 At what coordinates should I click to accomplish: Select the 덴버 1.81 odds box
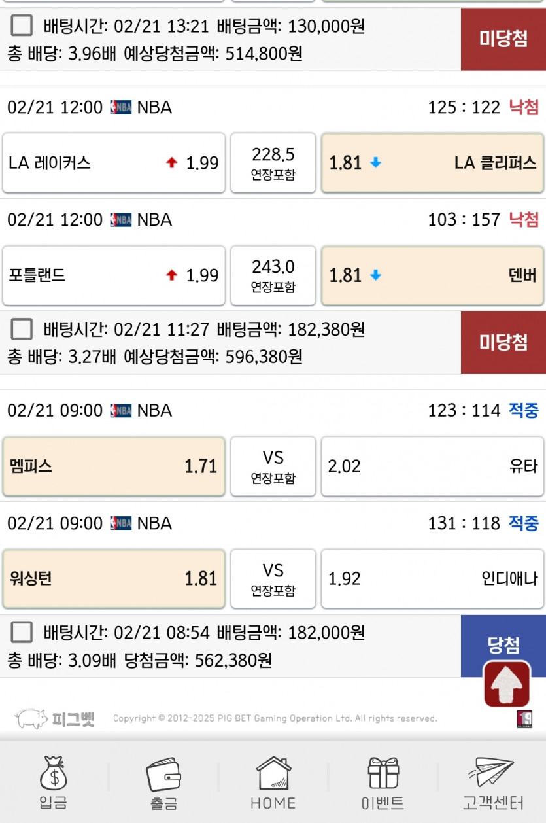tap(432, 275)
